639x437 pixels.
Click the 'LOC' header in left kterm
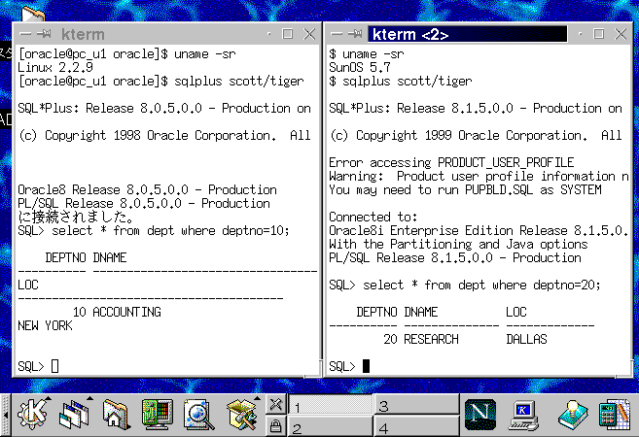(x=28, y=285)
